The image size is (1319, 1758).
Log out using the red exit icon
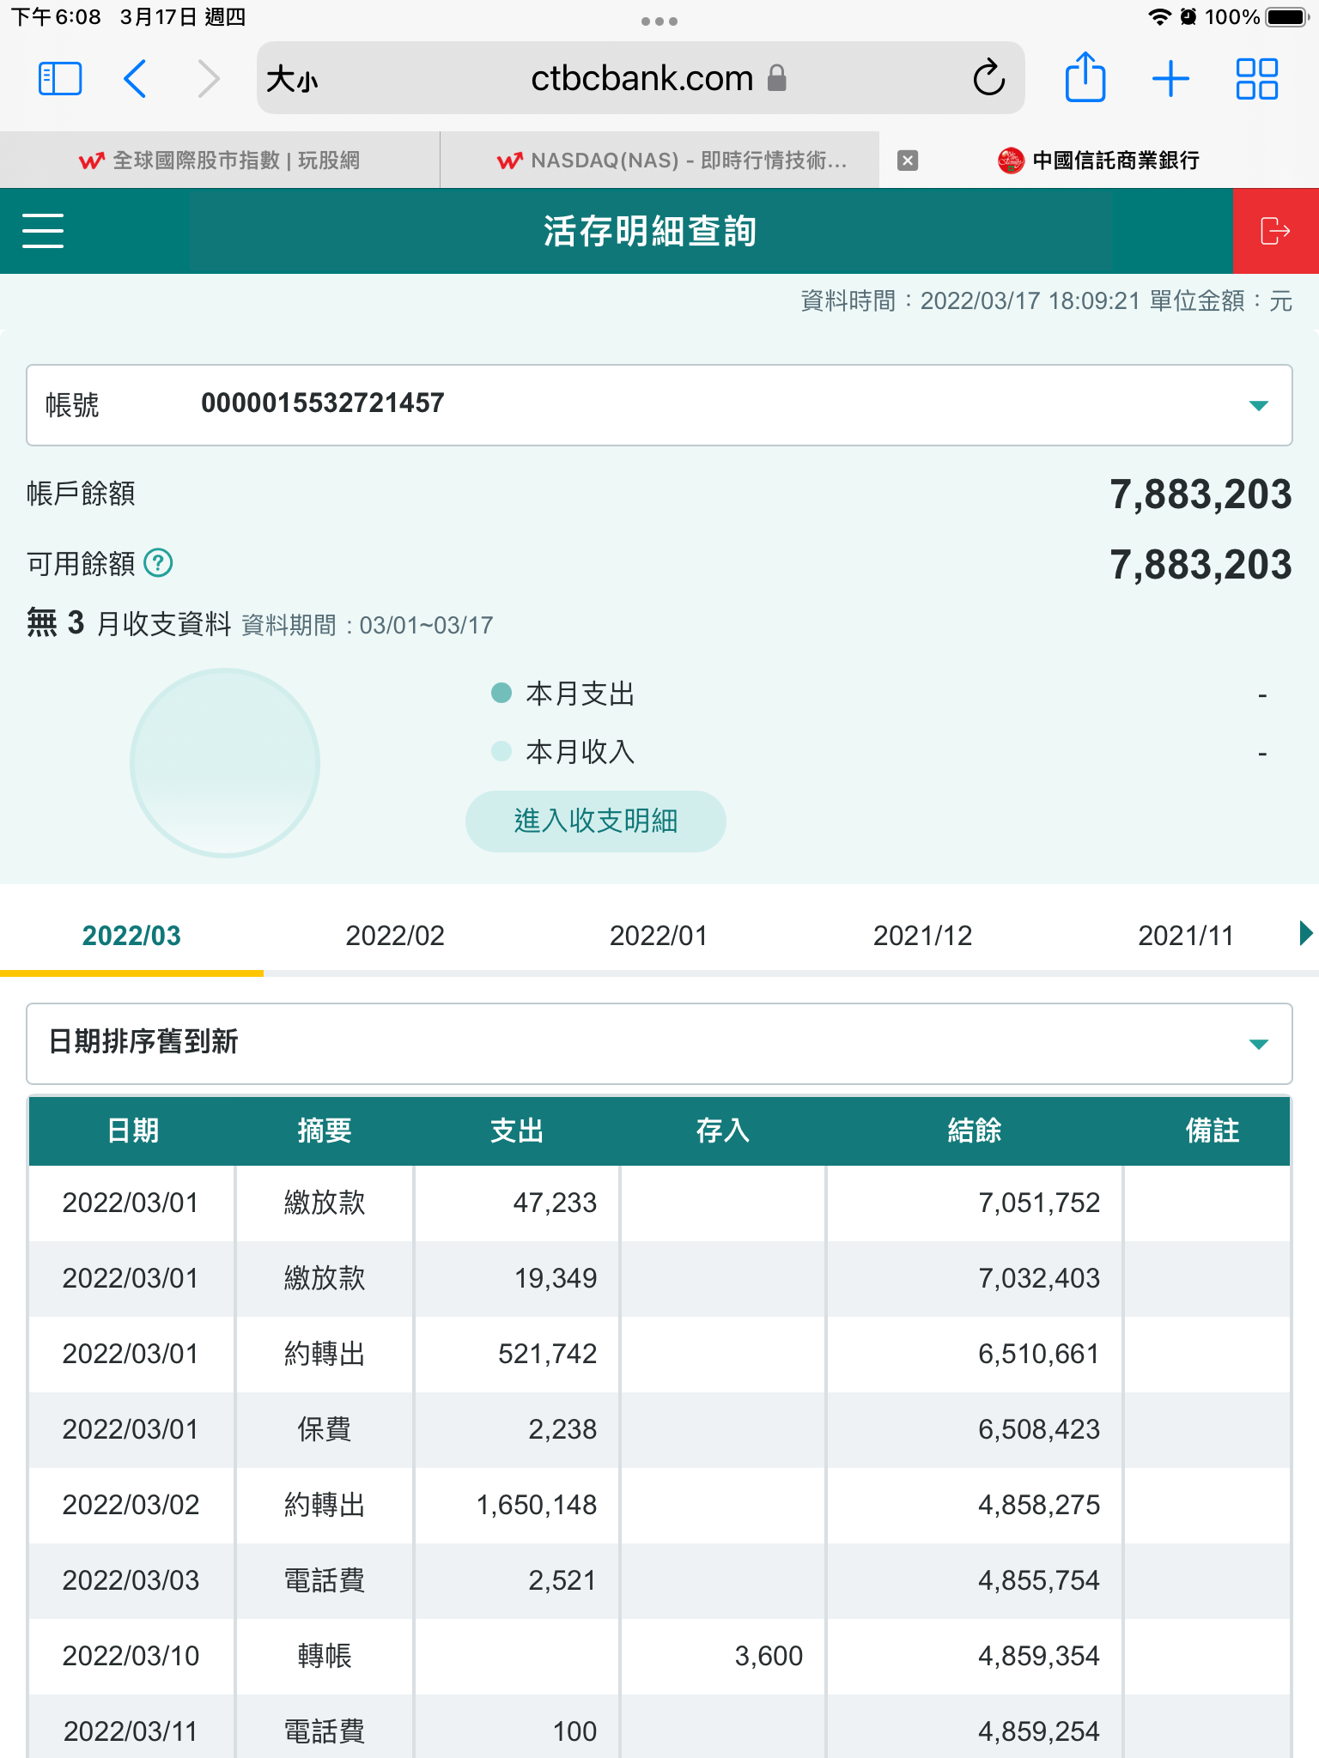click(1275, 231)
